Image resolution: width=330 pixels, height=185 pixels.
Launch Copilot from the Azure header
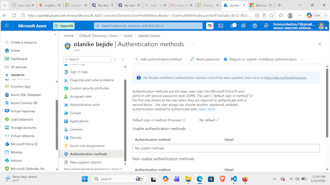point(210,26)
